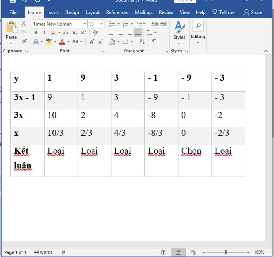This screenshot has height=257, width=274.
Task: Zoom in with plus button
Action: coord(248,252)
